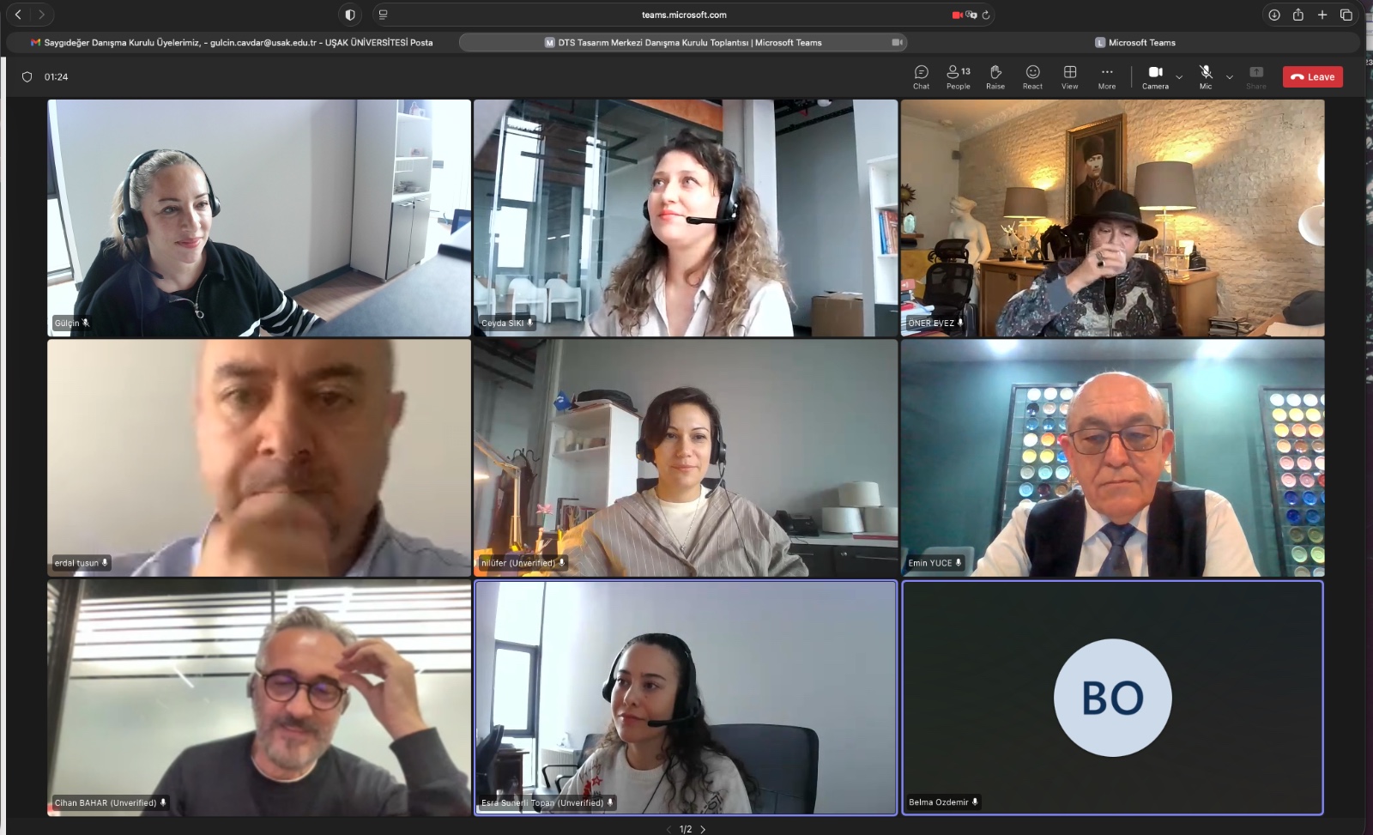
Task: Open a new browser tab
Action: click(1322, 15)
